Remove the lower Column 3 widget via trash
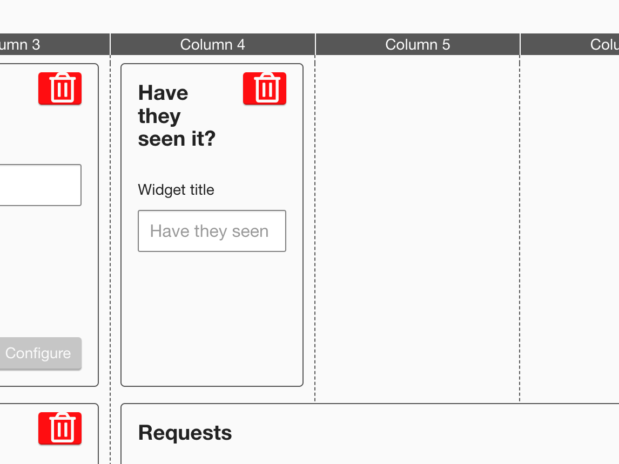 click(60, 428)
